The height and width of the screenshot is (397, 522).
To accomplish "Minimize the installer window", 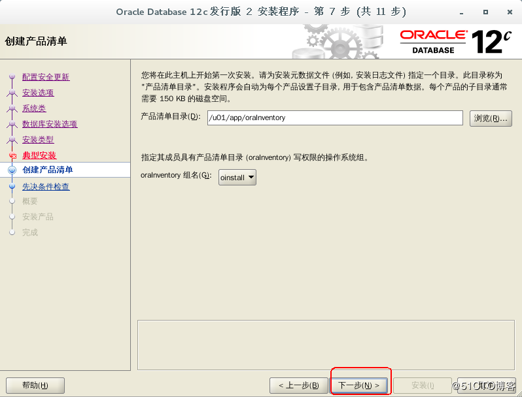I will pos(461,12).
